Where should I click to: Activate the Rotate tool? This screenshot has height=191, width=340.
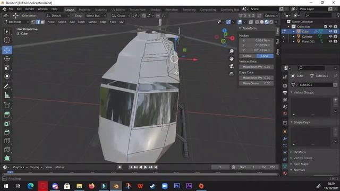7,59
